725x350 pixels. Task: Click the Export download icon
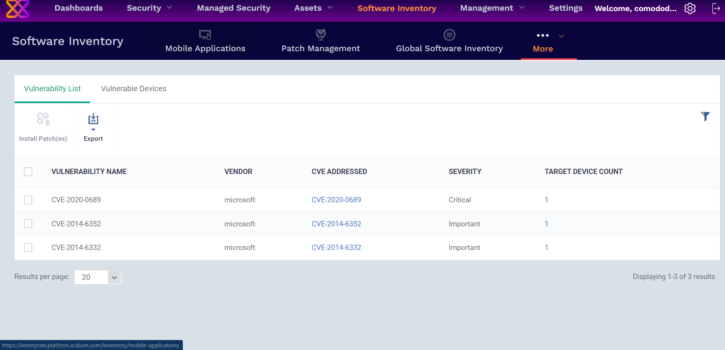point(93,119)
